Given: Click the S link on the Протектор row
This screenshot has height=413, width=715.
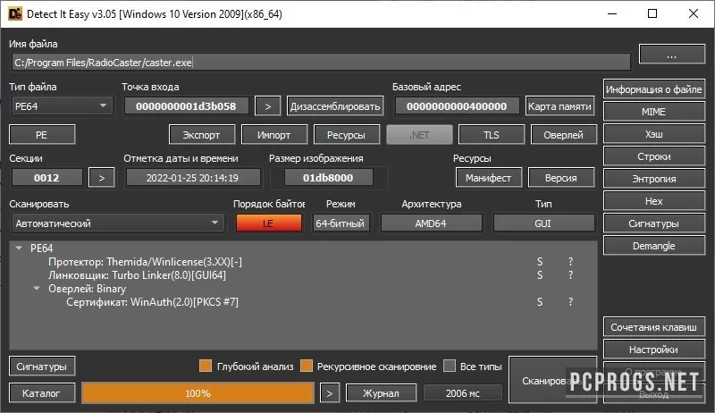Looking at the screenshot, I should pos(540,262).
